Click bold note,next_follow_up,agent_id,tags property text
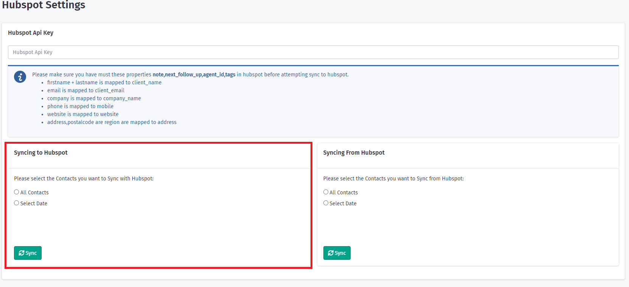 [x=194, y=74]
